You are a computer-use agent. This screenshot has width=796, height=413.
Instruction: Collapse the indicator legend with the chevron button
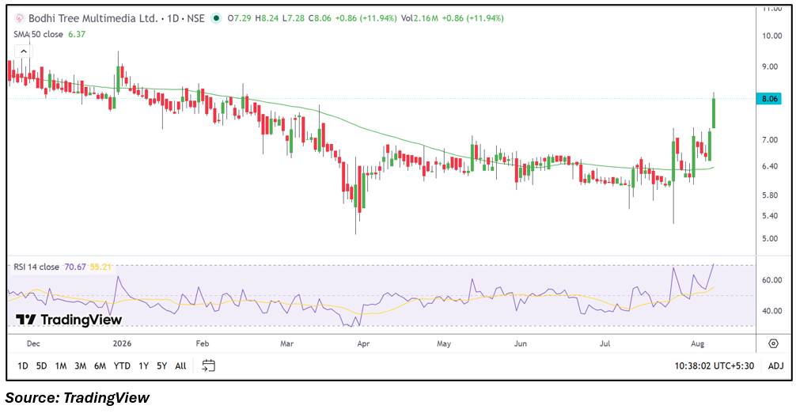(24, 51)
